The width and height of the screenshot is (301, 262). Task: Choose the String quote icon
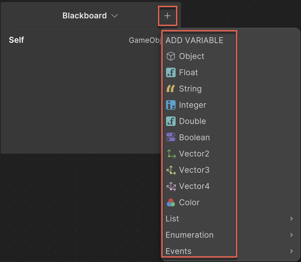click(171, 89)
